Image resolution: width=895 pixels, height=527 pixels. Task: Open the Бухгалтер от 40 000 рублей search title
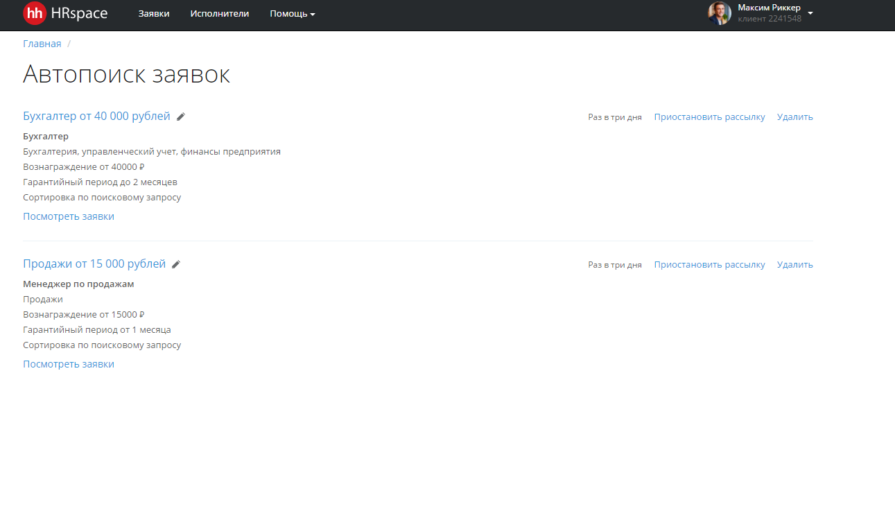click(x=96, y=116)
